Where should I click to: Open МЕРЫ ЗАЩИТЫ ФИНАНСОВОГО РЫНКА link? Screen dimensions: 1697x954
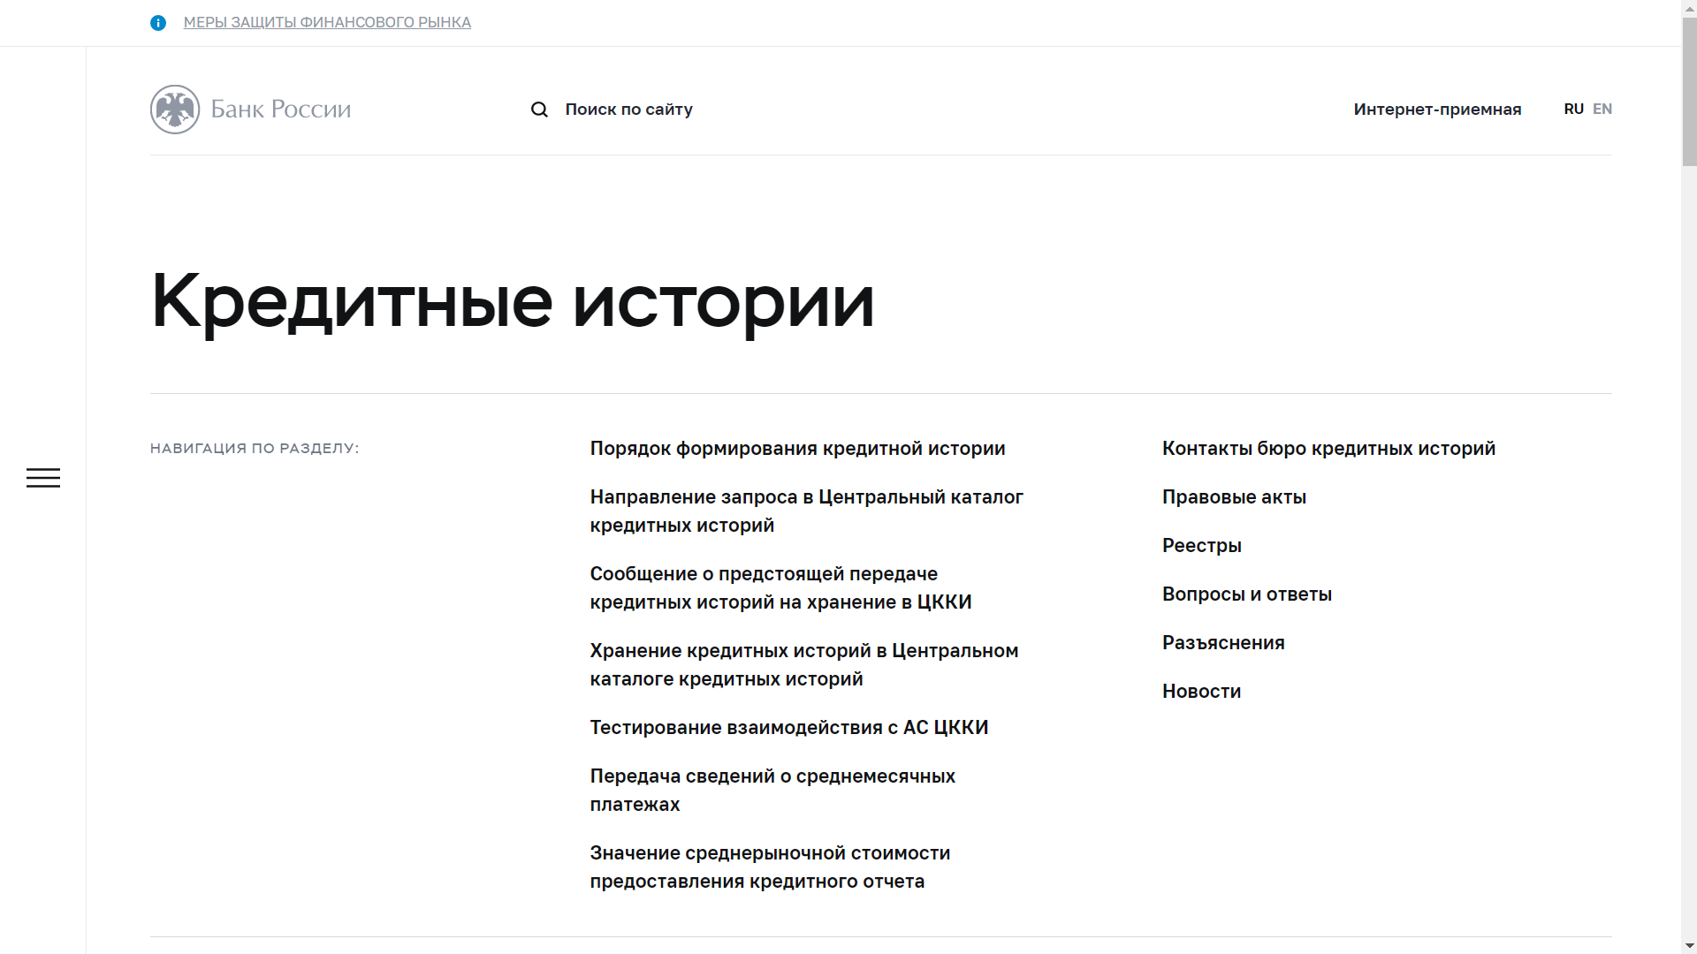(326, 22)
